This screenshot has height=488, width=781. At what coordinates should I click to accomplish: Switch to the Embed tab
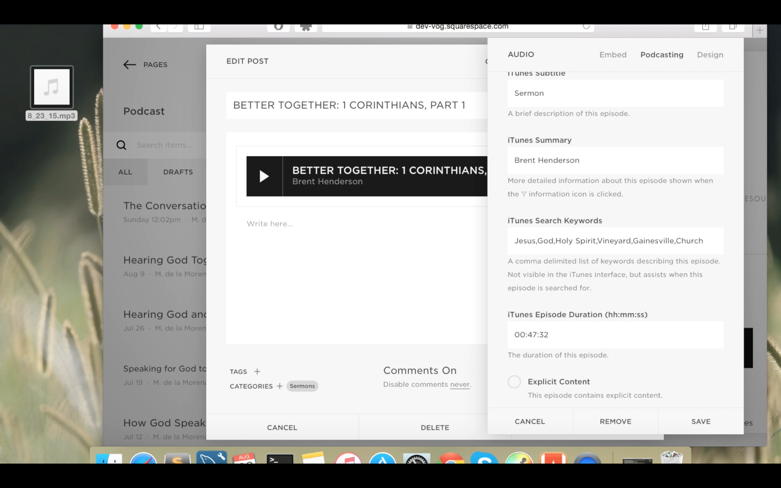613,55
